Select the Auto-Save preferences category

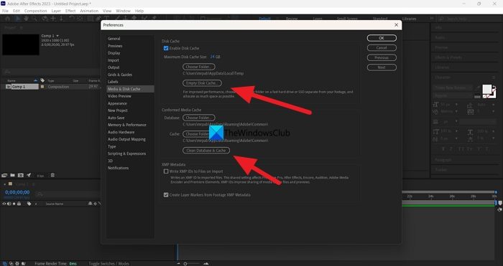coord(116,118)
